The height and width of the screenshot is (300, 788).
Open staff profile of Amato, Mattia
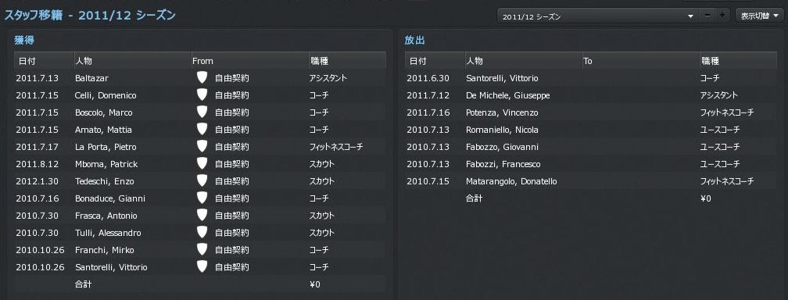click(103, 130)
